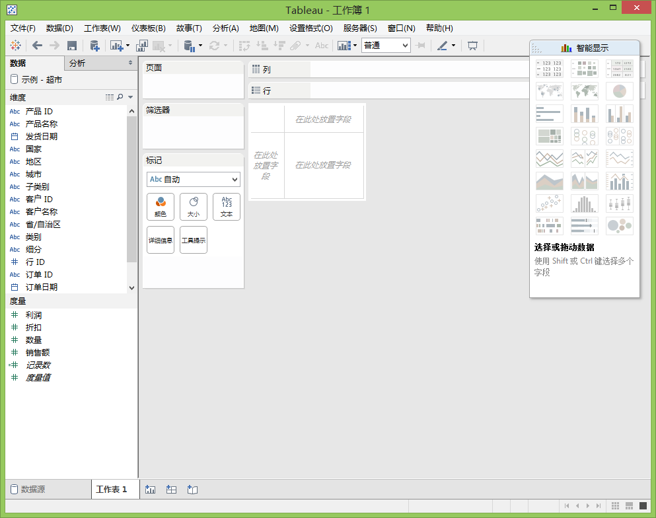Image resolution: width=656 pixels, height=518 pixels.
Task: Select the text table chart in 智能显示
Action: click(x=550, y=69)
